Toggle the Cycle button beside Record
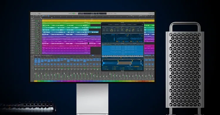 coord(77,13)
